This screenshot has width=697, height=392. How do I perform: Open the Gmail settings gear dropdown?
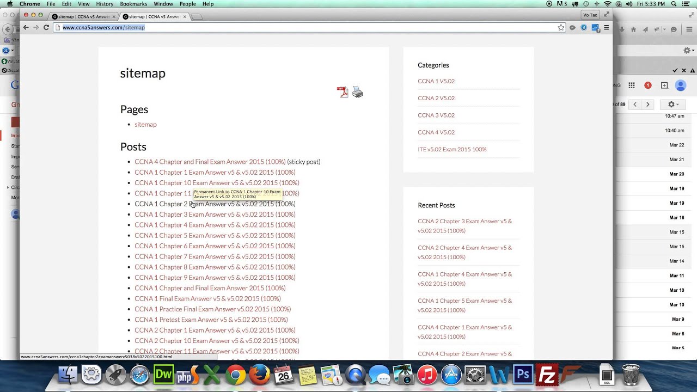tap(672, 104)
